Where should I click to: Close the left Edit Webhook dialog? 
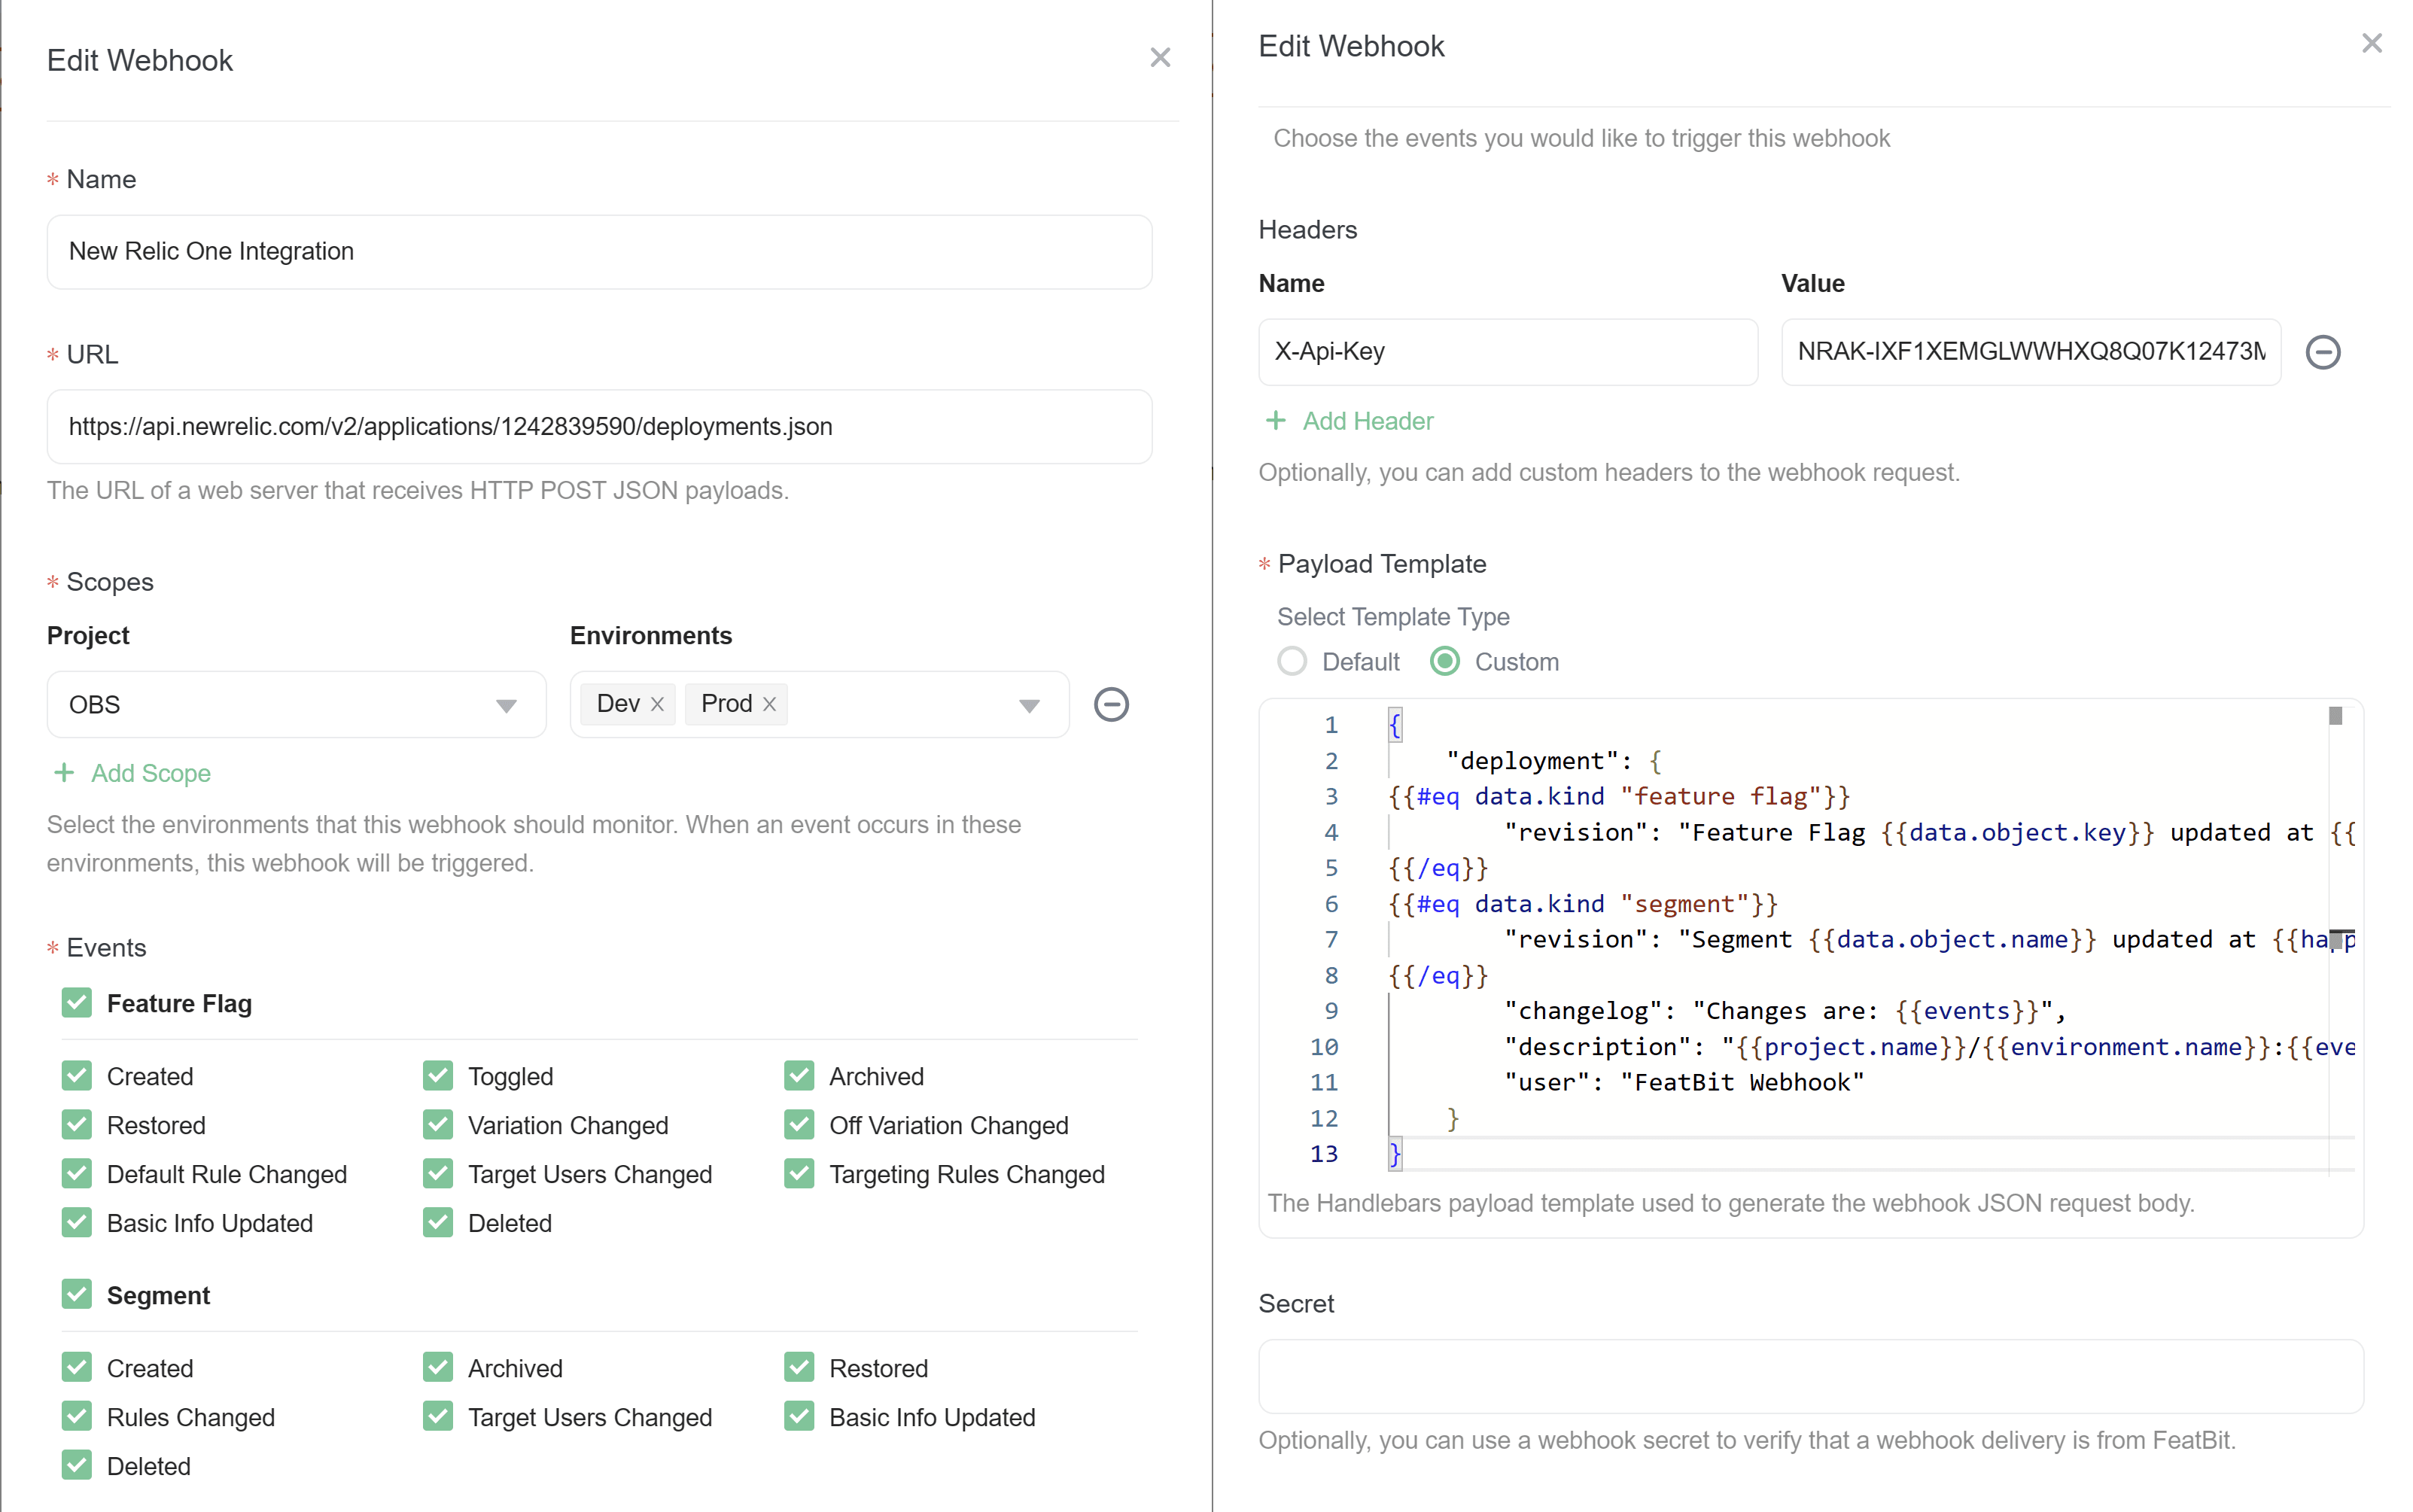click(1160, 57)
